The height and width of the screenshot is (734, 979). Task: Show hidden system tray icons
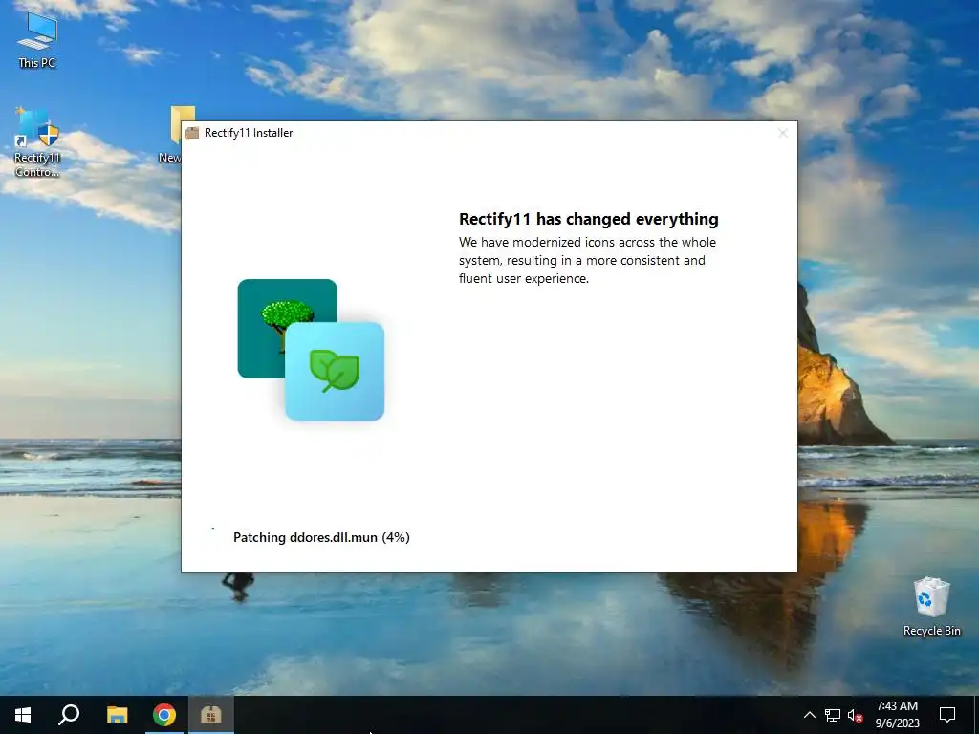(x=809, y=715)
